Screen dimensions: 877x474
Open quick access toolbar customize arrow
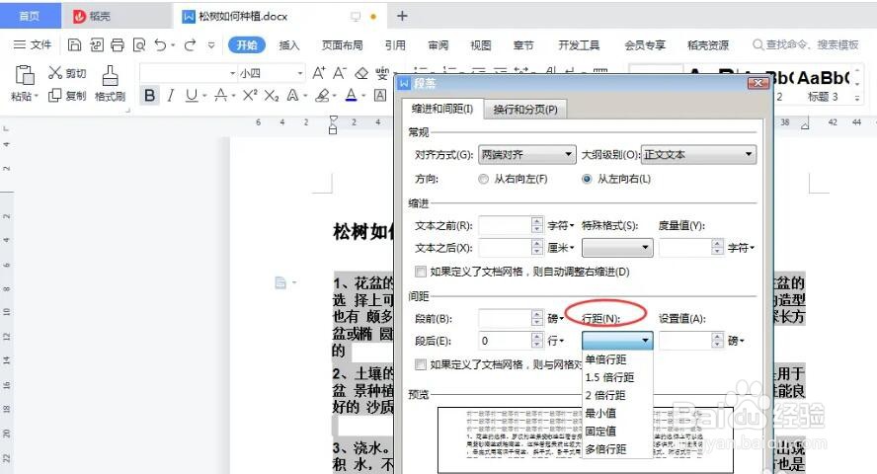coord(211,45)
